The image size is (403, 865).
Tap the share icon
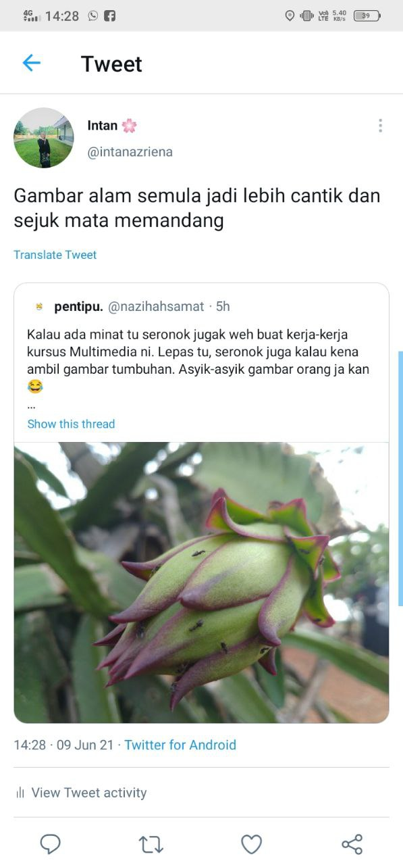(x=352, y=843)
